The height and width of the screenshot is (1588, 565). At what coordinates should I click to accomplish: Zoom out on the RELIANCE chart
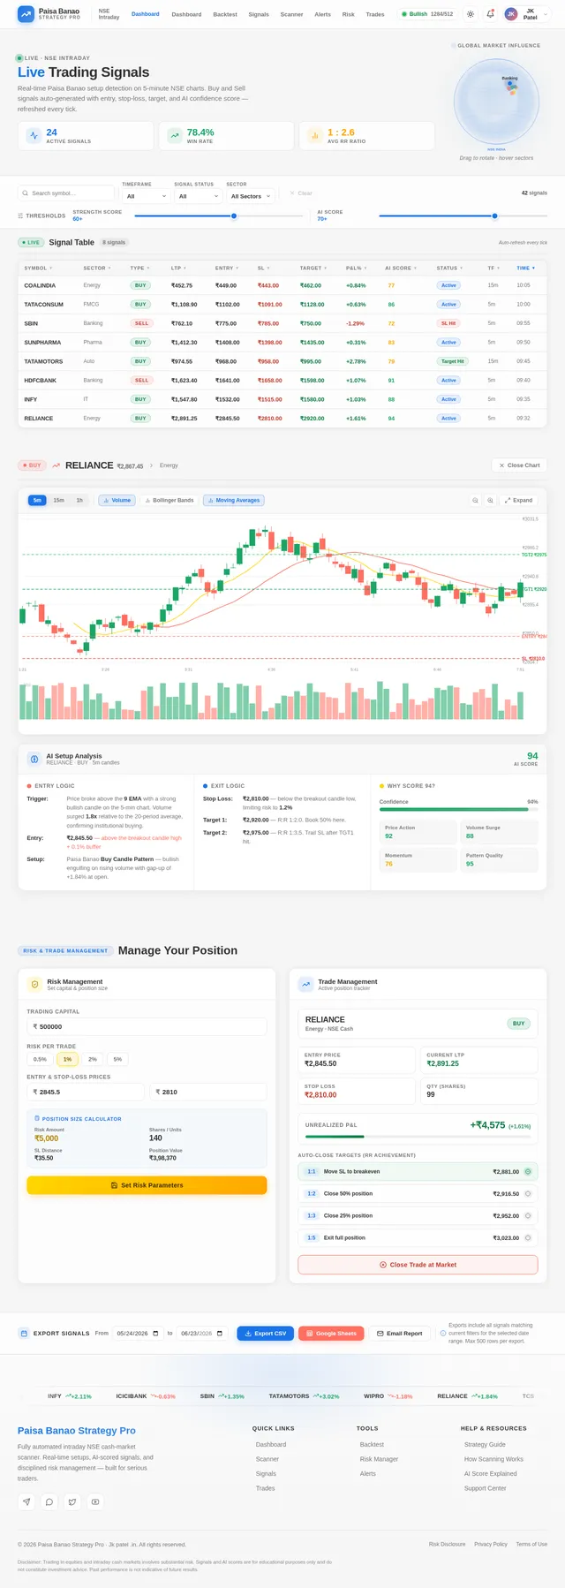(475, 500)
